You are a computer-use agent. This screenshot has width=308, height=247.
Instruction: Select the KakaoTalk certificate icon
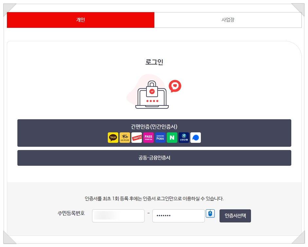(113, 138)
